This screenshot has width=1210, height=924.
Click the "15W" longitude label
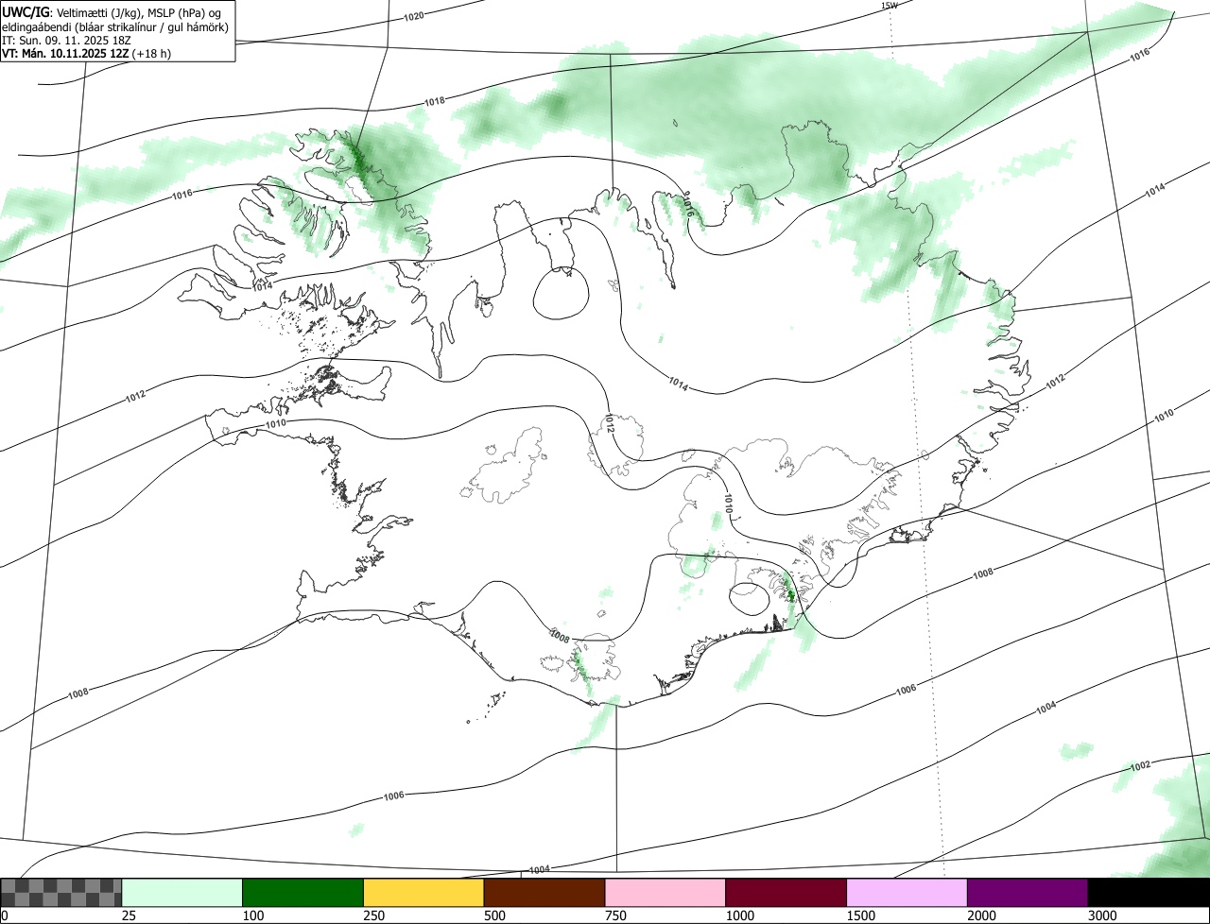point(889,6)
